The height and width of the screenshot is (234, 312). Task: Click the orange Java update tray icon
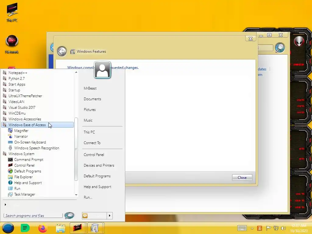(260, 228)
